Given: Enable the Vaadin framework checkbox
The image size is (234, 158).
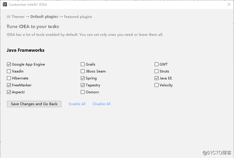Looking at the screenshot, I should tap(9, 71).
